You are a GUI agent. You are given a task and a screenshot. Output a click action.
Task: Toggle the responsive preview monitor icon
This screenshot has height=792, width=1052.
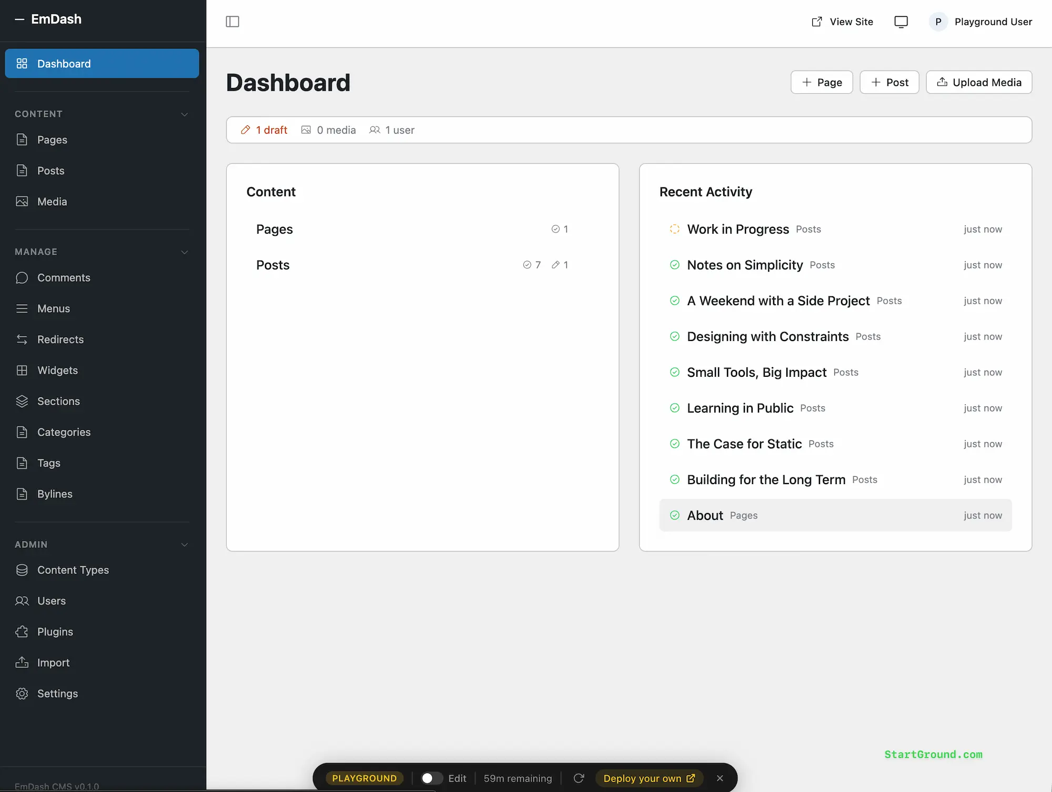pos(901,22)
